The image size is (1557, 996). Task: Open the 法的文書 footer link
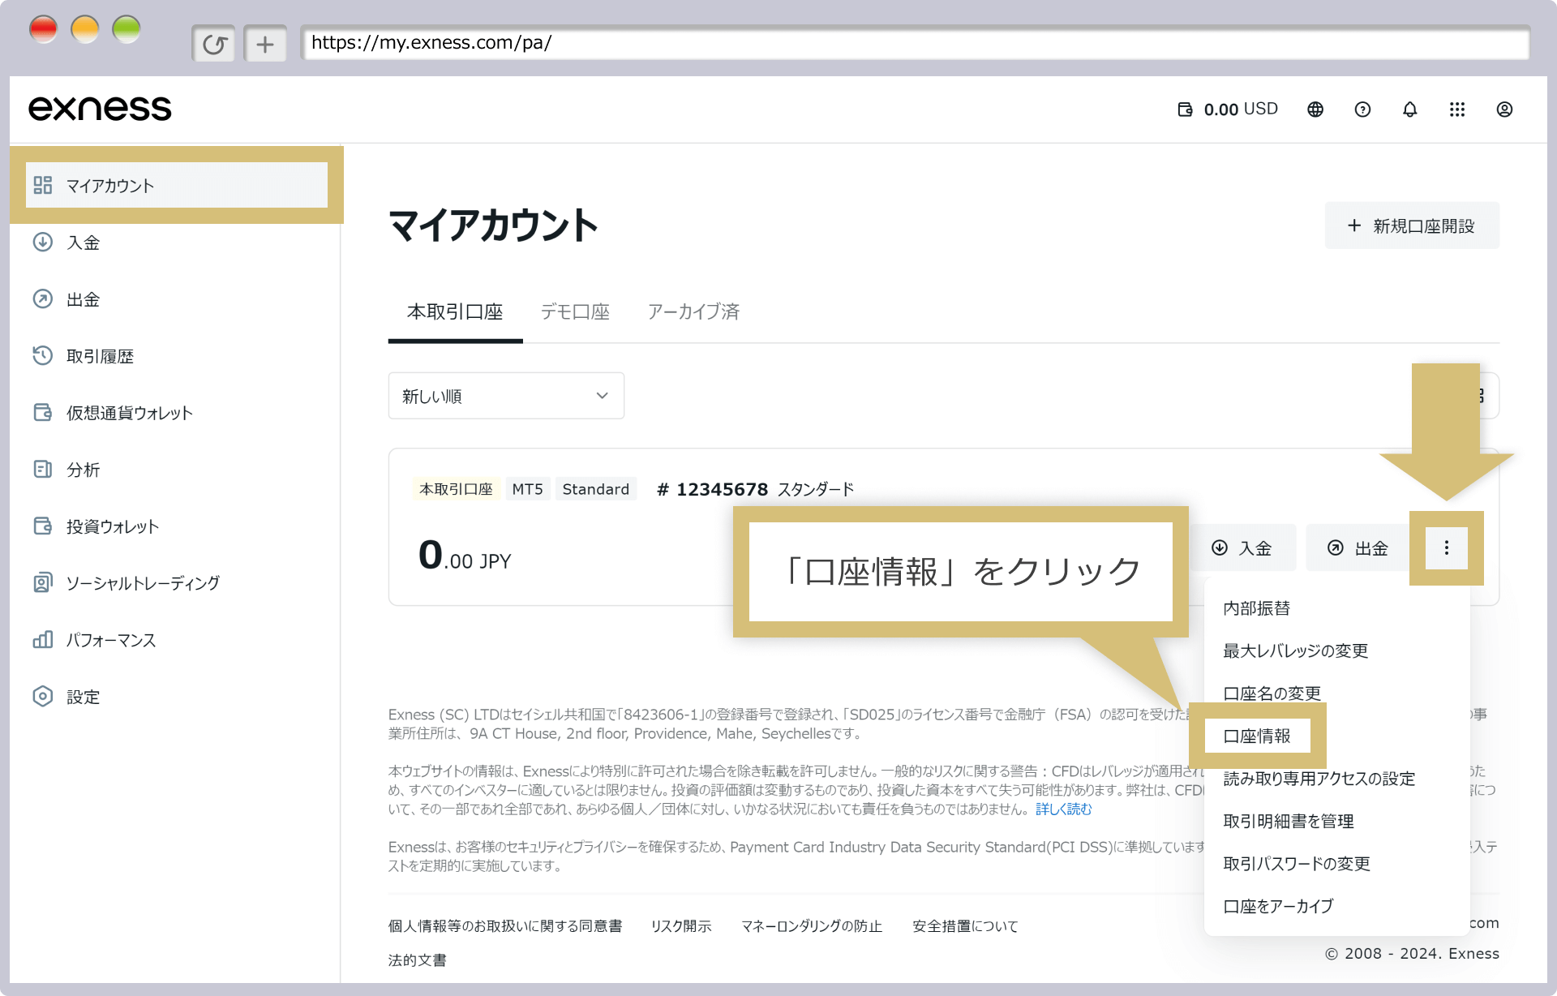pyautogui.click(x=418, y=960)
